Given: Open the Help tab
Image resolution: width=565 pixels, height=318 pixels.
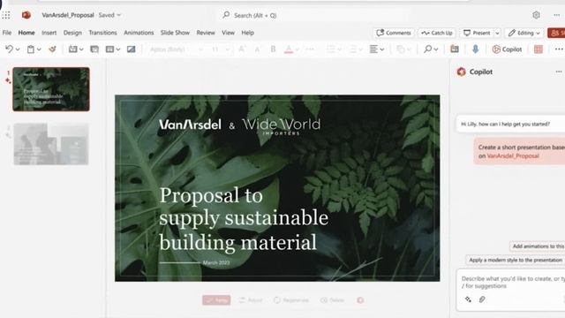Looking at the screenshot, I should [247, 33].
